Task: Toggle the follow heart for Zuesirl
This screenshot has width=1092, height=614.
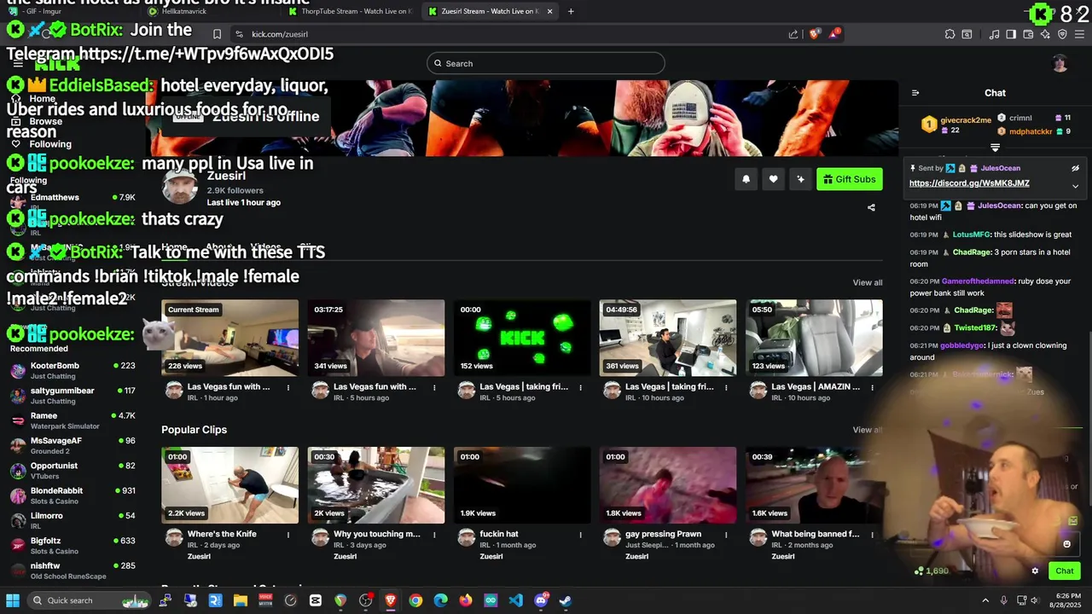Action: pyautogui.click(x=773, y=179)
